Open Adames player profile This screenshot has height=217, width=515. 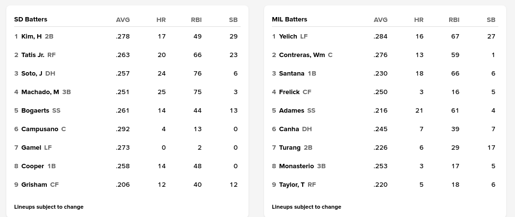(291, 111)
